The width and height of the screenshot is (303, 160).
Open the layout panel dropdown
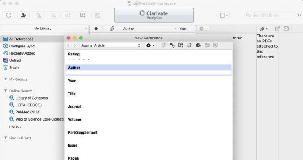point(224,15)
